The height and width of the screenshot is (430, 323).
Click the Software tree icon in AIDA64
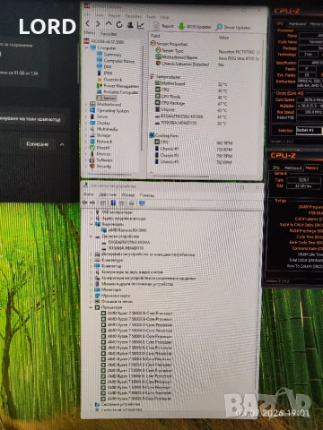pos(92,160)
